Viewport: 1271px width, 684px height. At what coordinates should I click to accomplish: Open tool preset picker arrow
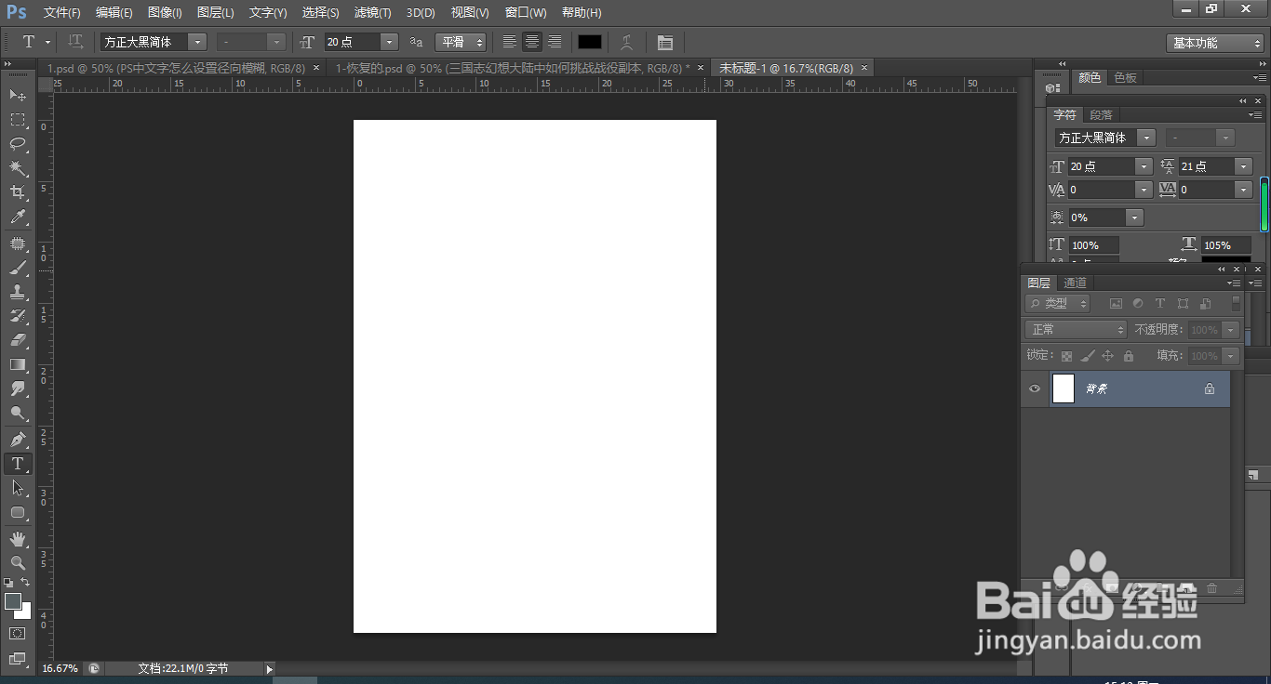click(x=47, y=42)
